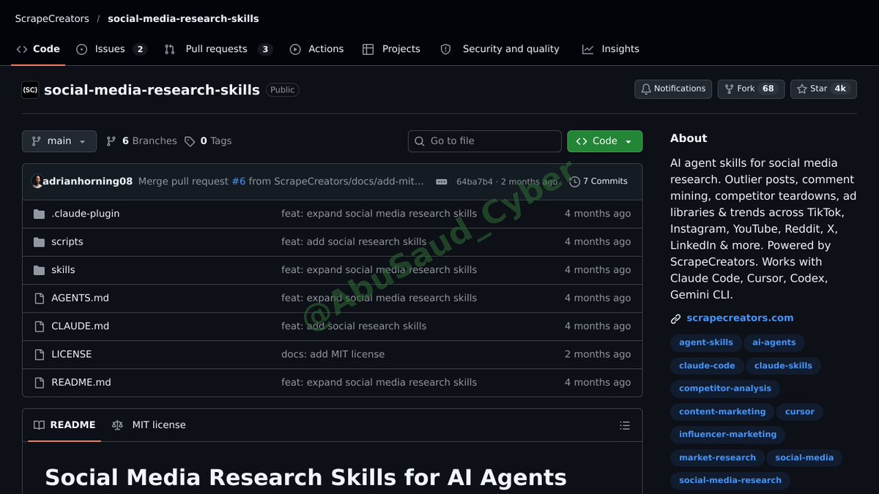Screen dimensions: 879x494
Task: Click the influencer-marketing topic tag
Action: click(x=728, y=434)
